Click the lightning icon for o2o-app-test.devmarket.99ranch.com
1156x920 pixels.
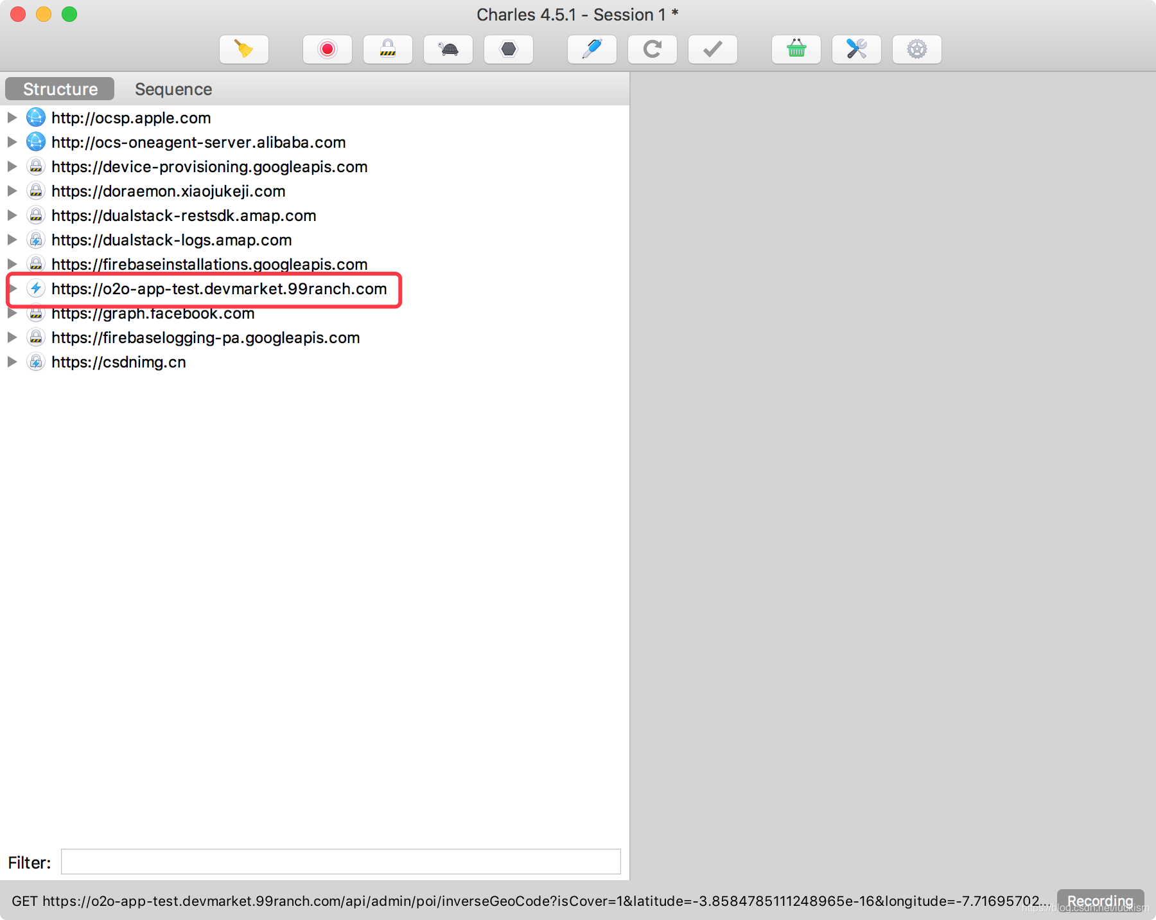click(36, 288)
